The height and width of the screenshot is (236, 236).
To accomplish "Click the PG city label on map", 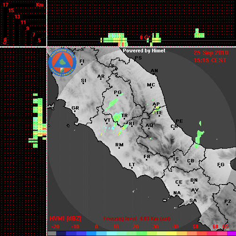I will pyautogui.click(x=118, y=92).
